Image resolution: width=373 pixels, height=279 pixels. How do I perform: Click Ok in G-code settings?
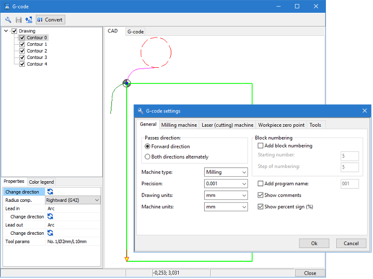coord(314,243)
